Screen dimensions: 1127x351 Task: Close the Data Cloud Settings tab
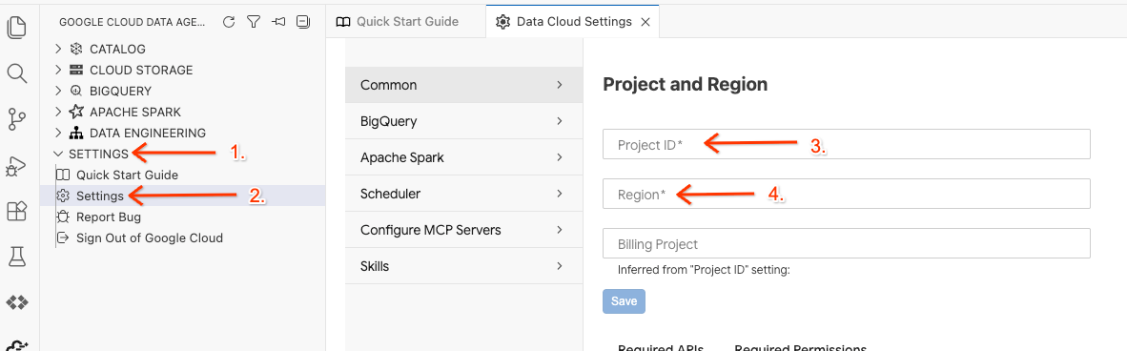645,22
